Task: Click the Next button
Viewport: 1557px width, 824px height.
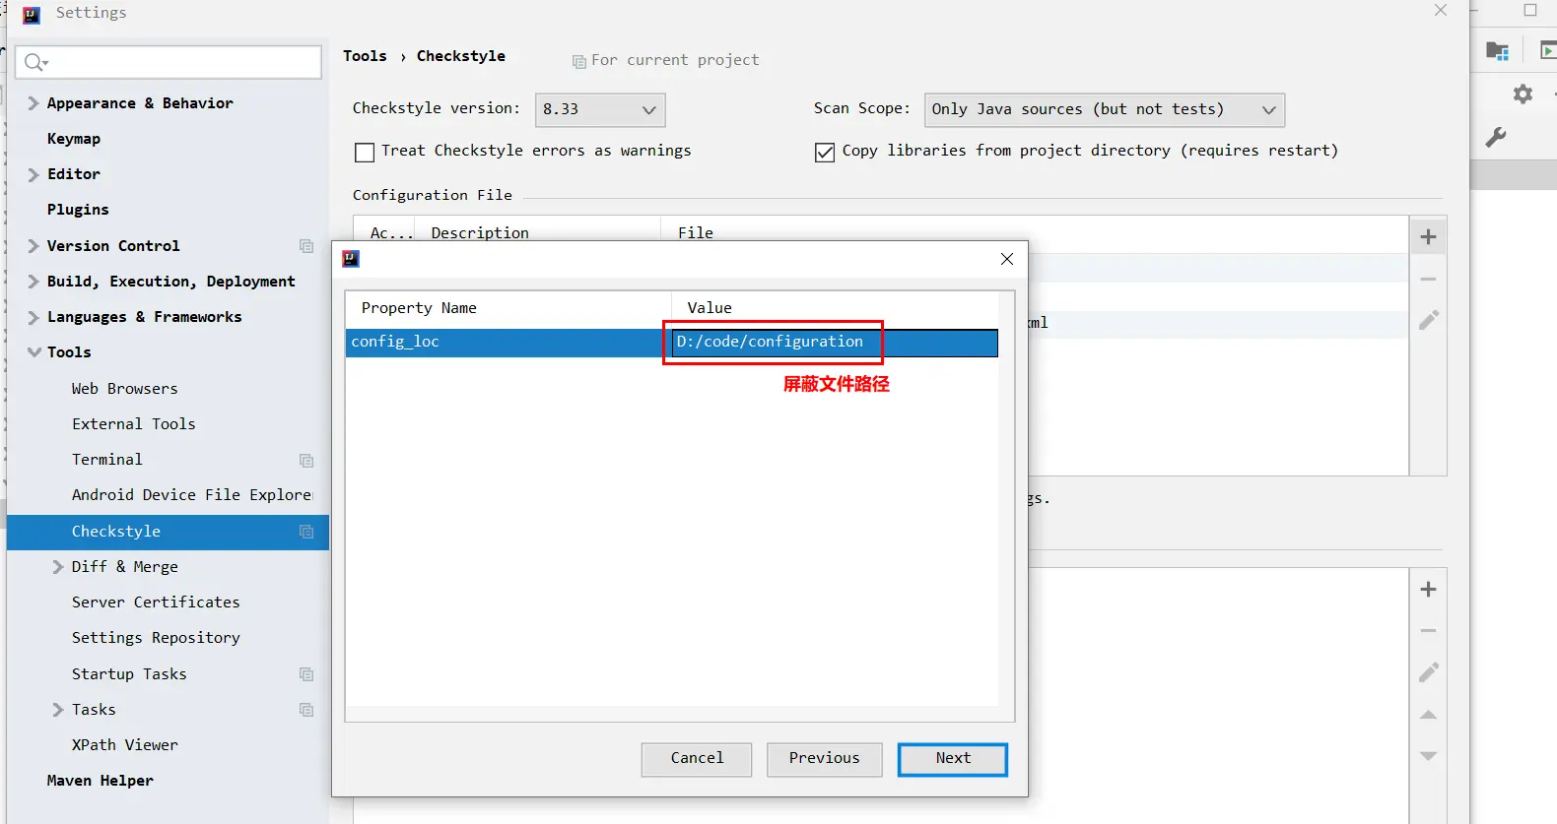Action: [x=953, y=759]
